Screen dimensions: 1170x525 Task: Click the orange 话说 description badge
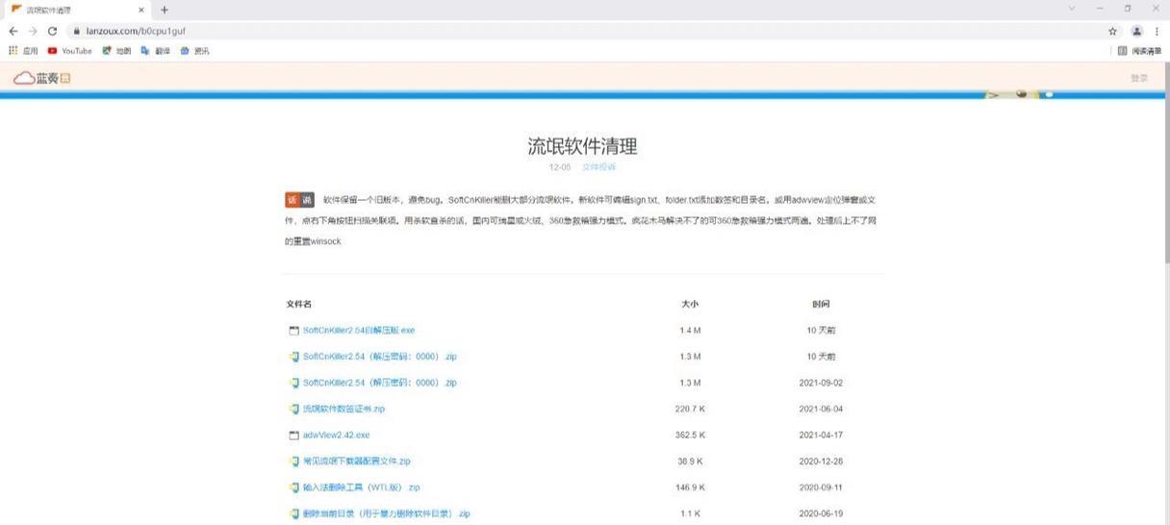pyautogui.click(x=299, y=200)
